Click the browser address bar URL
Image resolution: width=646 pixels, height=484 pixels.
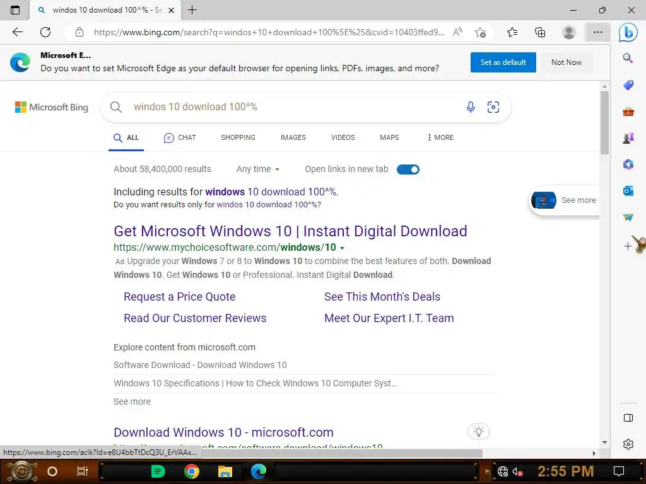269,32
